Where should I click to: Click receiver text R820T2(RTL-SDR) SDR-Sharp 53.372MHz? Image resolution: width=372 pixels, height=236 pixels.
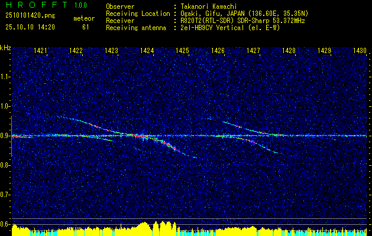click(242, 21)
